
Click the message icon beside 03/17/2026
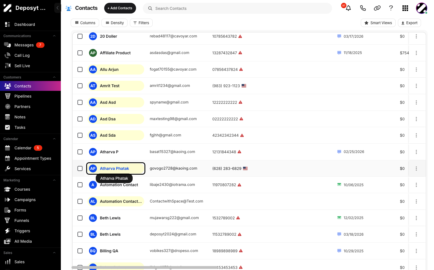[339, 36]
